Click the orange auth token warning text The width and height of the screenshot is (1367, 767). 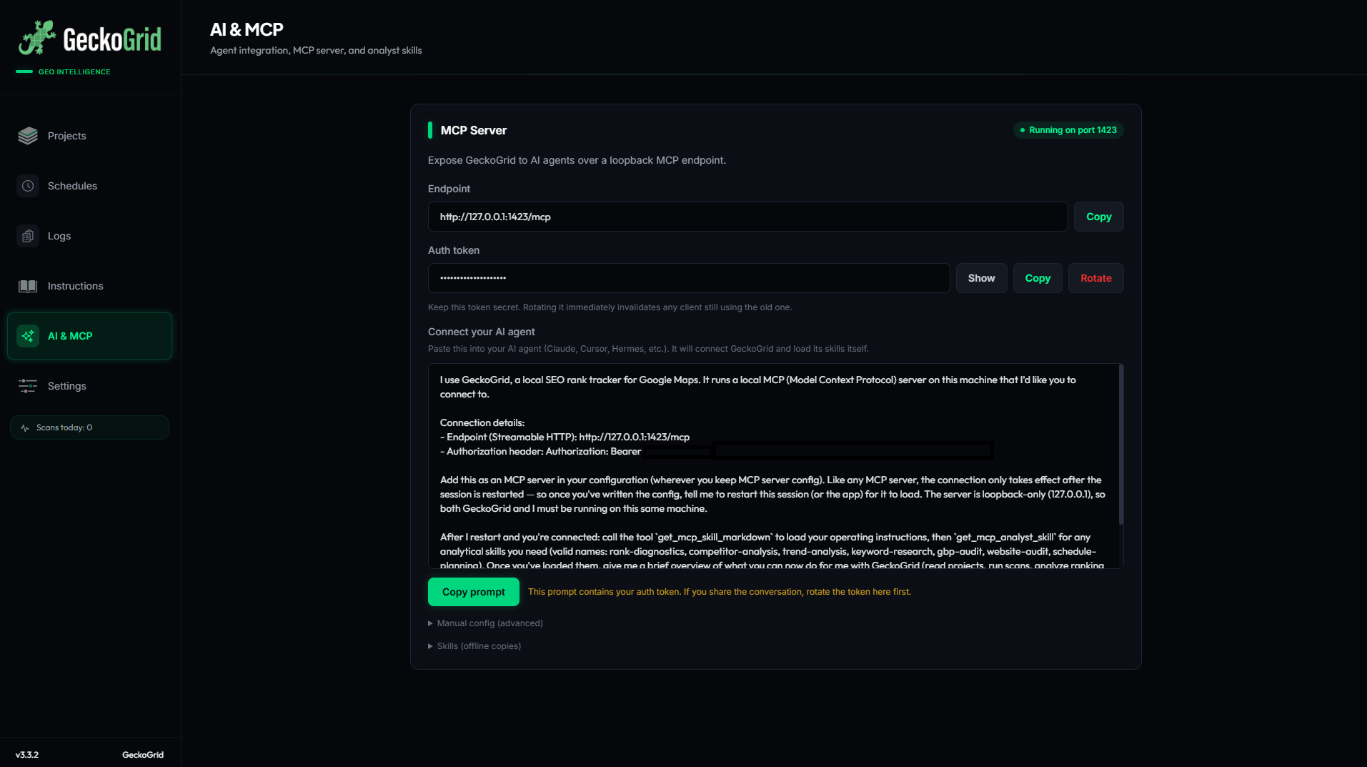(719, 592)
